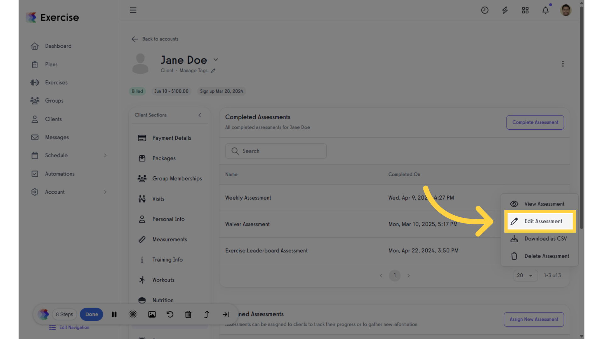Open the rows-per-page 20 dropdown
The image size is (603, 339).
tap(525, 276)
